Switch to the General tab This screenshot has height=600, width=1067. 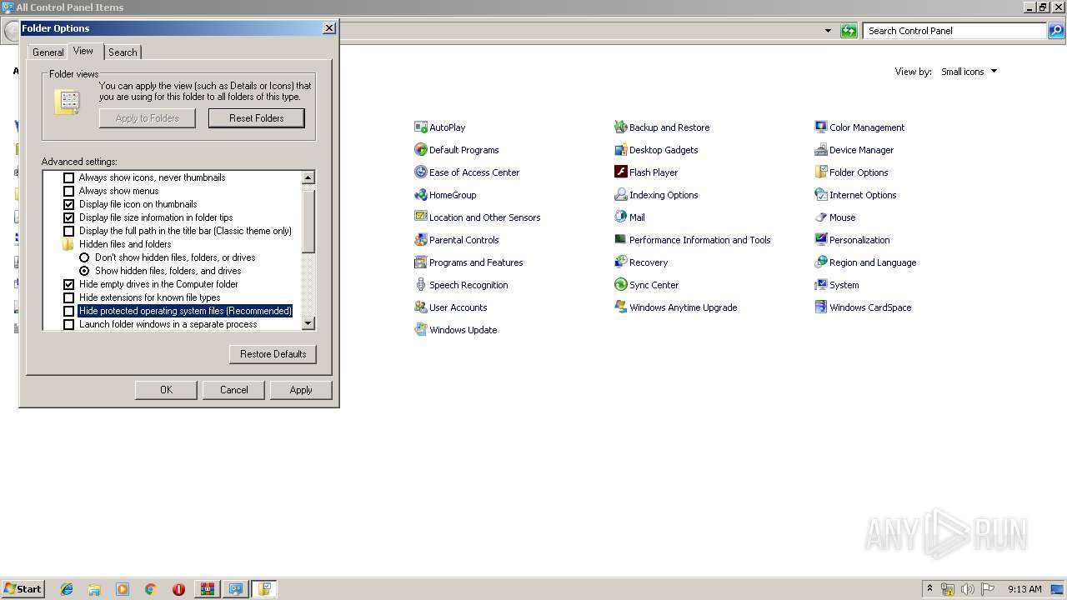click(48, 52)
